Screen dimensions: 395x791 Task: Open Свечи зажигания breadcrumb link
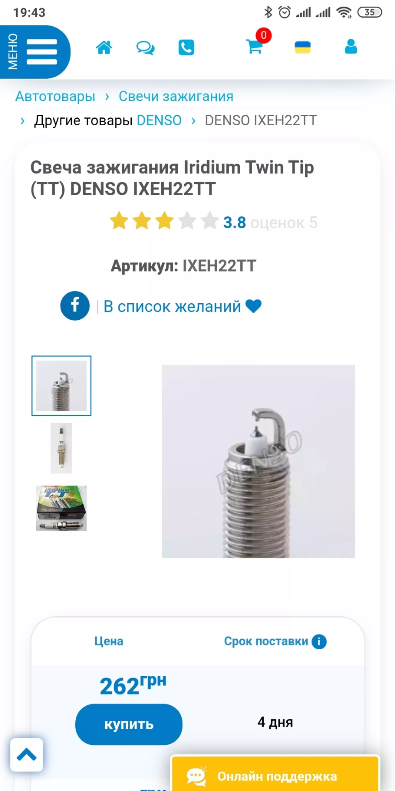coord(176,96)
